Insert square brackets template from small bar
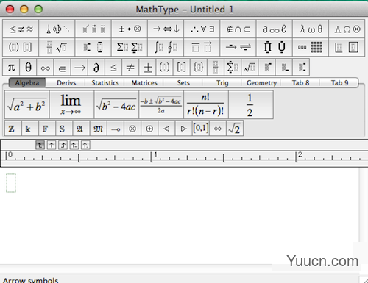Image resolution: width=368 pixels, height=283 pixels. (x=181, y=67)
